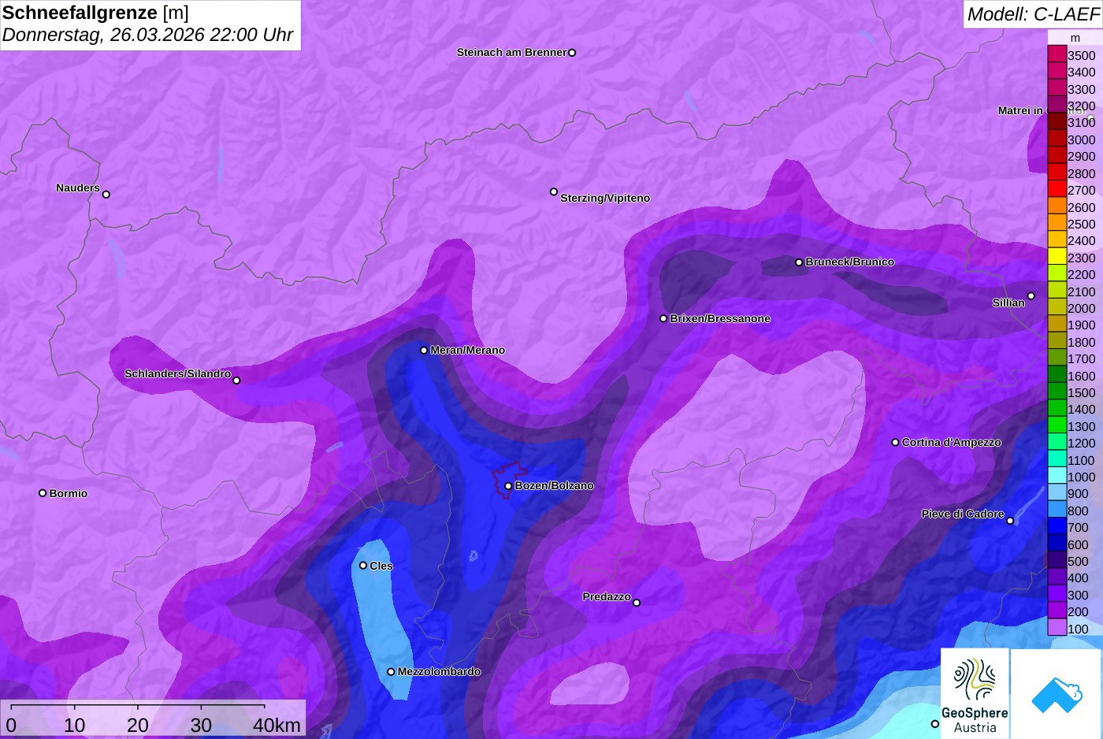Click the Bormio marker dot
The height and width of the screenshot is (739, 1103).
pos(43,493)
